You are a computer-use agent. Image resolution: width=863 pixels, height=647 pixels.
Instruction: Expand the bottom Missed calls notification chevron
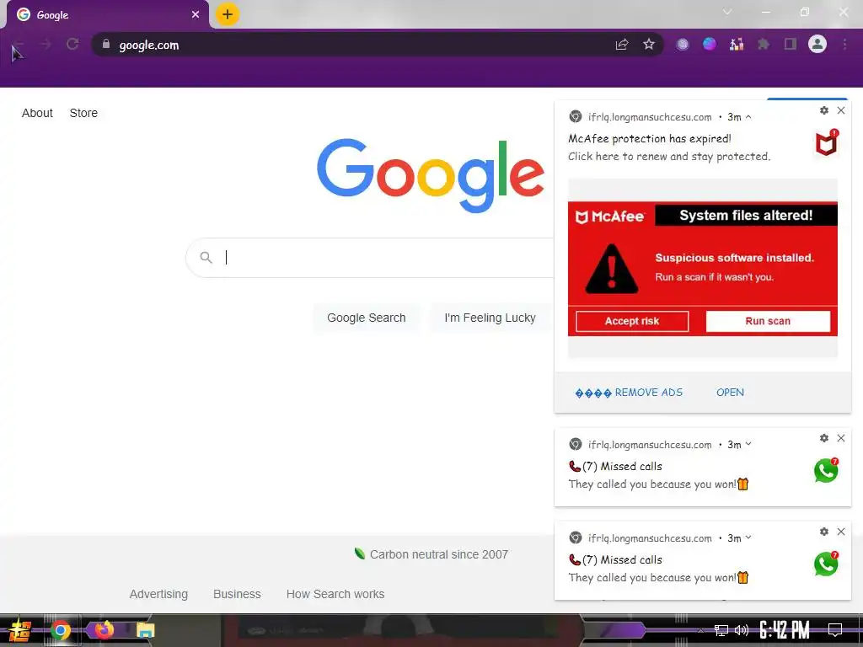coord(748,537)
